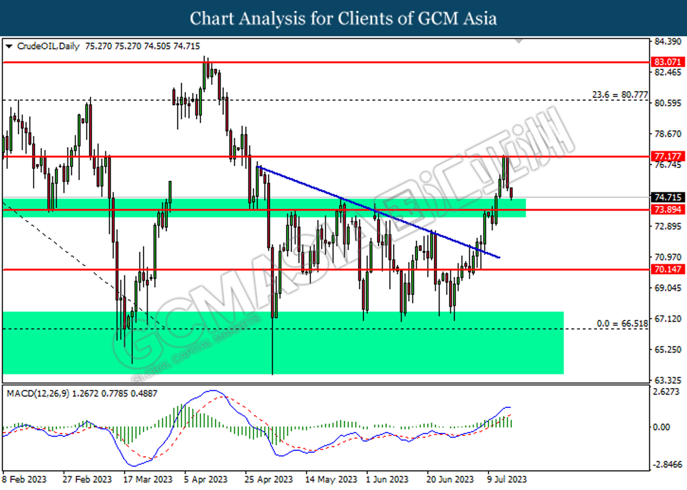
Task: Click the OHLC values 75.270 75.270 74.505 74.715
Action: coord(142,46)
